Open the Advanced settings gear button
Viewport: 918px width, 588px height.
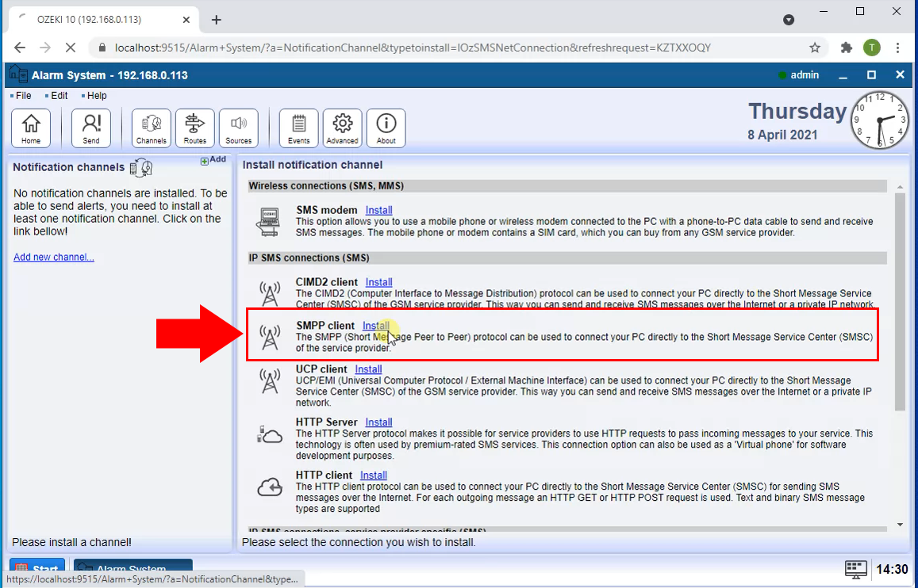coord(343,128)
